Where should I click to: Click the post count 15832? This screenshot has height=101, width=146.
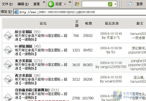click(x=88, y=36)
